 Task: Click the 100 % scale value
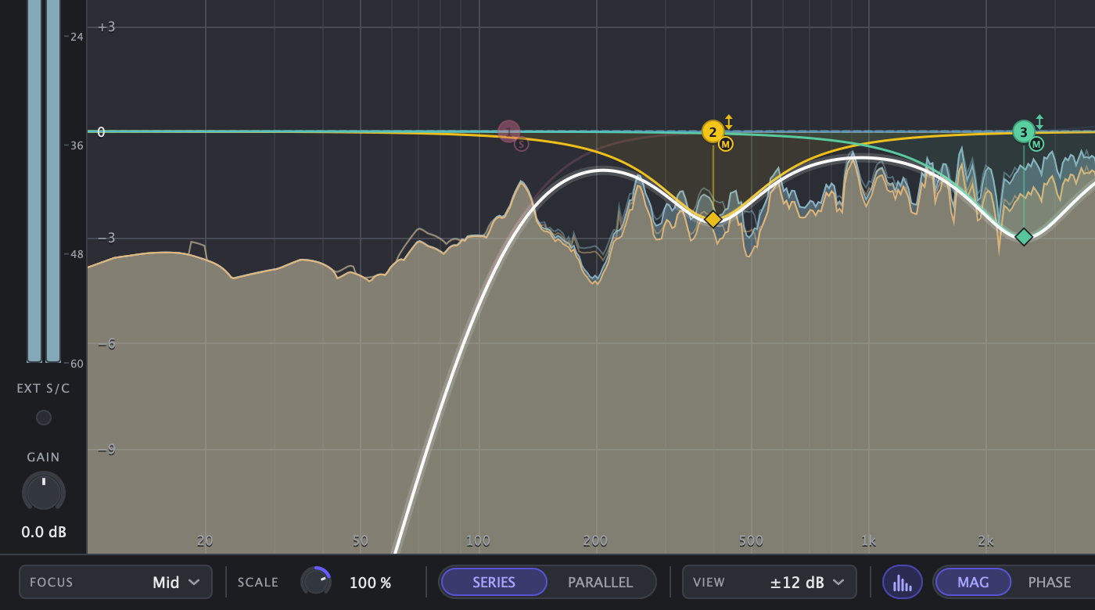[371, 583]
